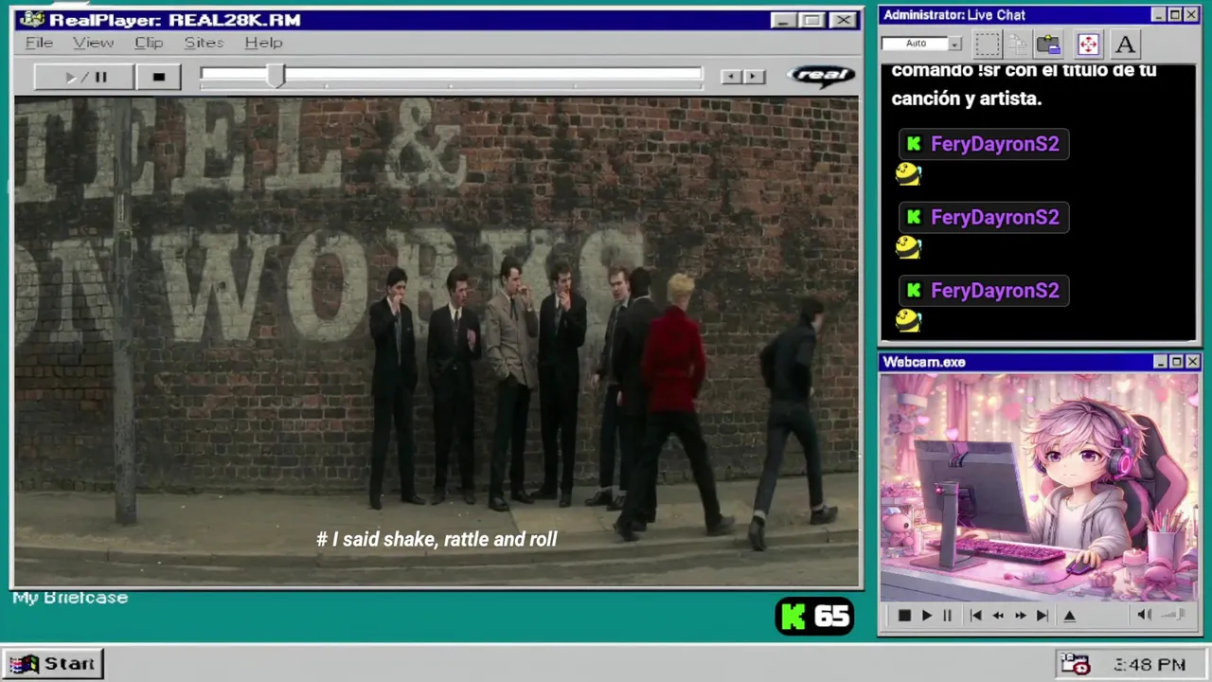Screen dimensions: 1212x682
Task: Click the RealPlayer title bar icon
Action: (31, 20)
